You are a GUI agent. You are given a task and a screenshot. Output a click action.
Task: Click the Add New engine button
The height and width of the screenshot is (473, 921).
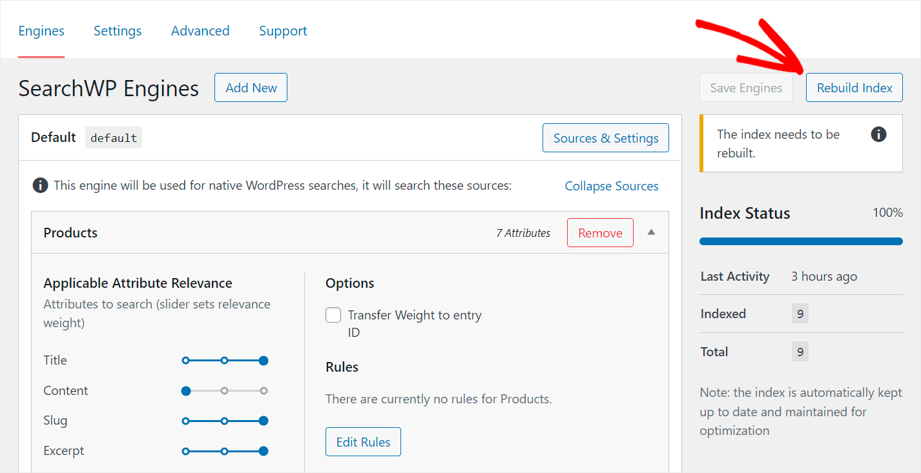coord(251,88)
